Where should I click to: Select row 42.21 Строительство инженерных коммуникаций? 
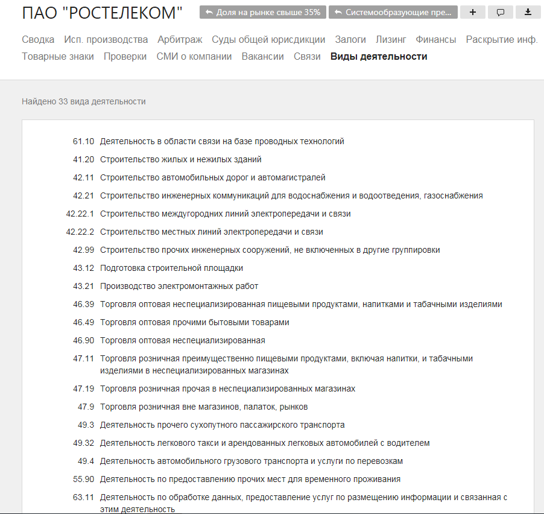277,195
